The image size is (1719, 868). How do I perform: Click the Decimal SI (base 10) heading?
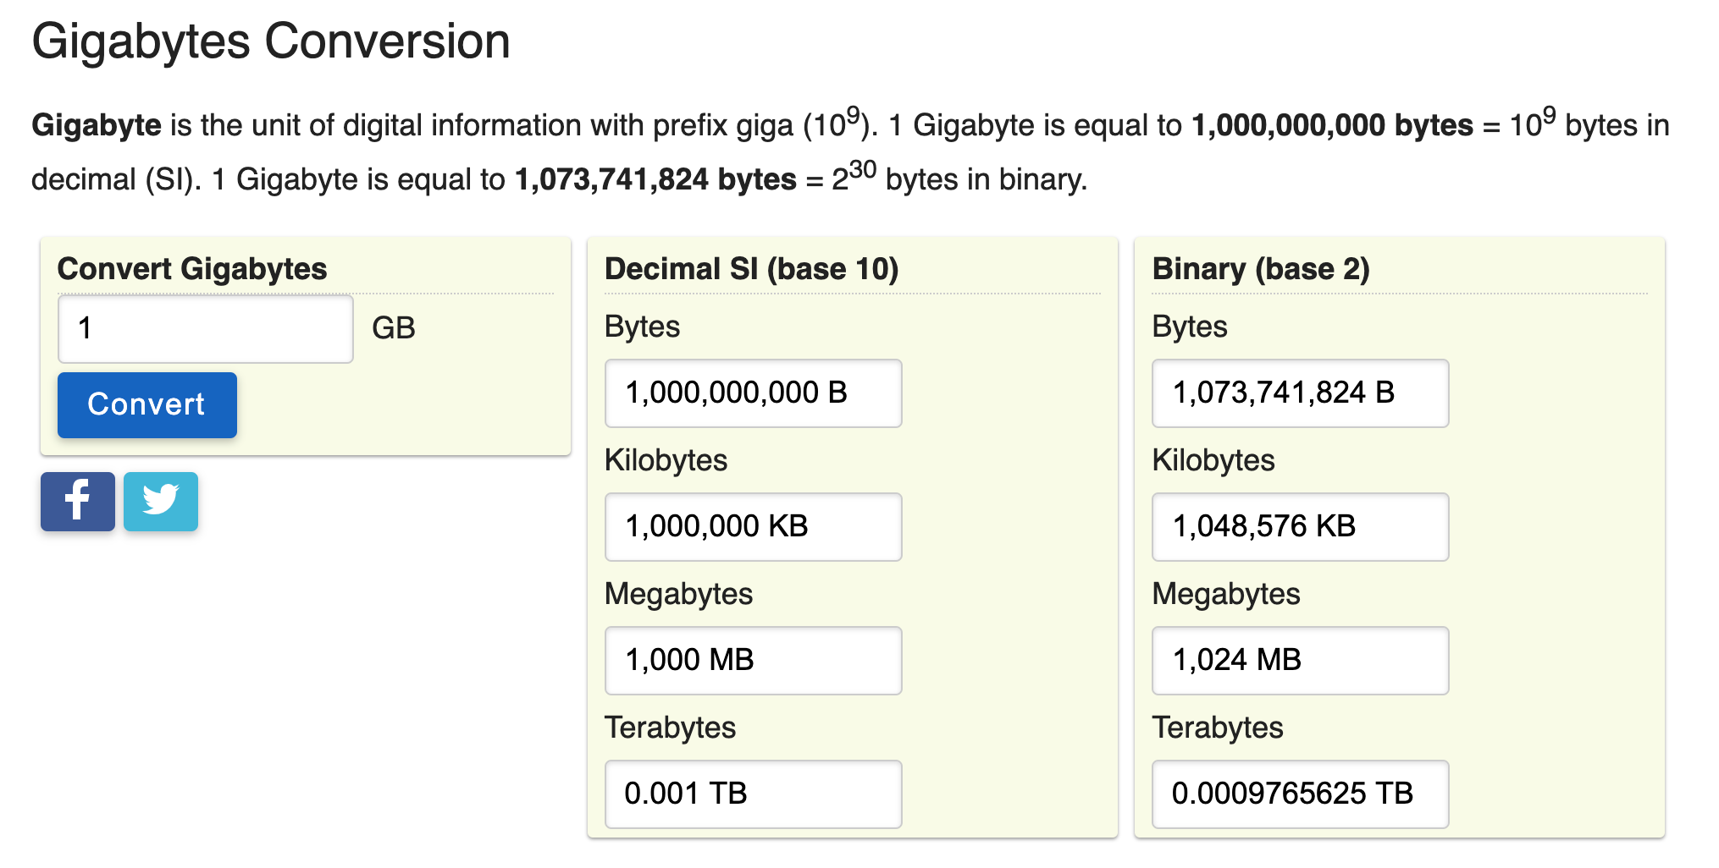point(751,269)
